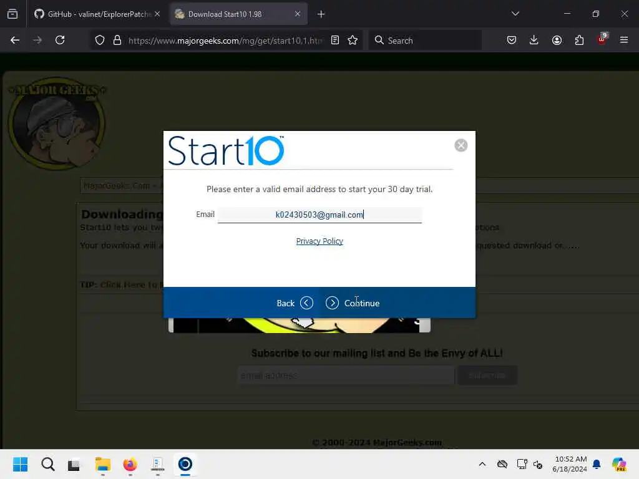This screenshot has width=639, height=479.
Task: Launch Copilot preview from taskbar
Action: (x=619, y=464)
